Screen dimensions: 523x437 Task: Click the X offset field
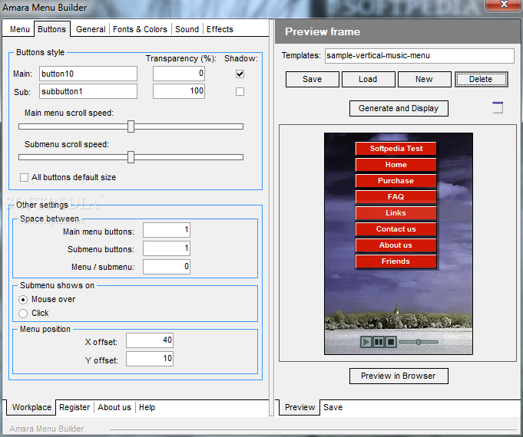(x=150, y=340)
